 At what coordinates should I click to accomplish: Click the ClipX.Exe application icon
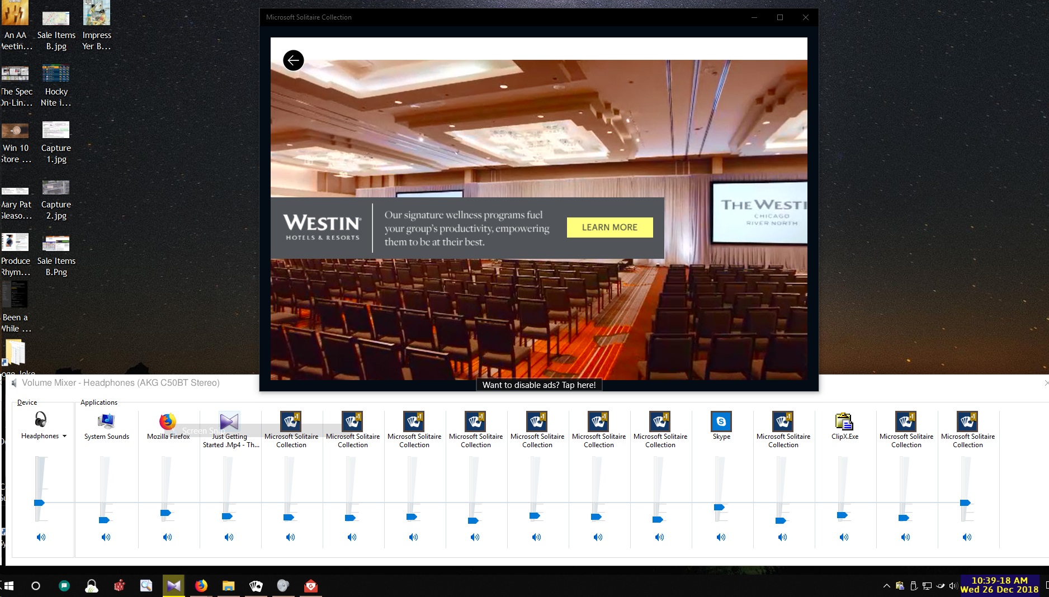click(x=844, y=421)
